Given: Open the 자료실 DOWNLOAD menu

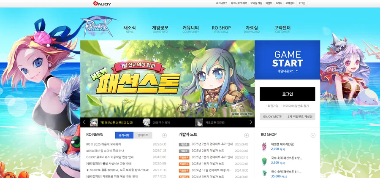Looking at the screenshot, I should pos(252,29).
